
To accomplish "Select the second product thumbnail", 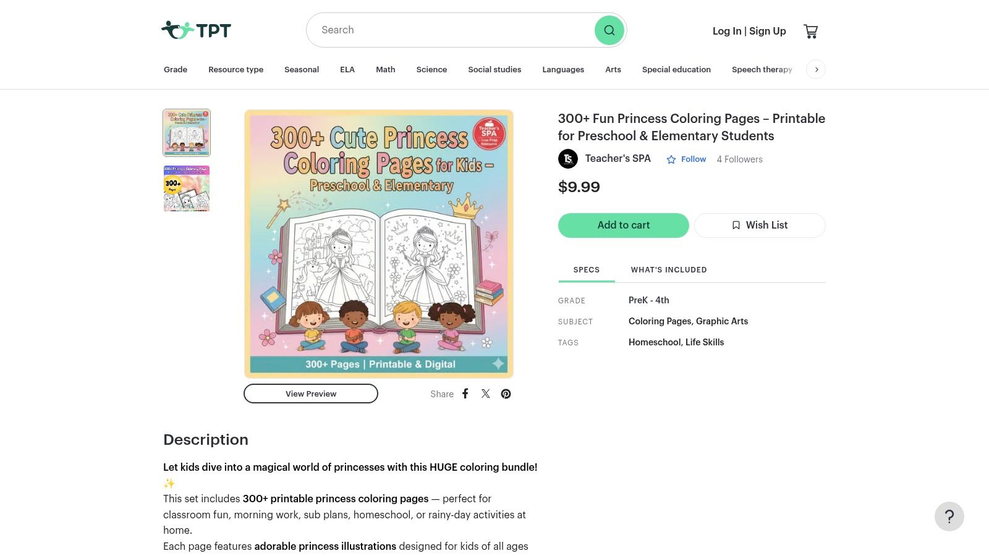I will (x=186, y=188).
